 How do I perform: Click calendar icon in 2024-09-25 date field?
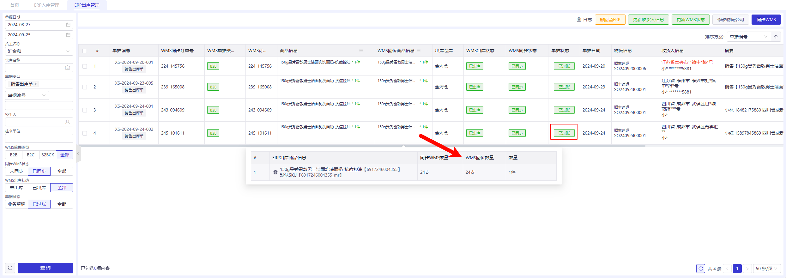pyautogui.click(x=68, y=35)
